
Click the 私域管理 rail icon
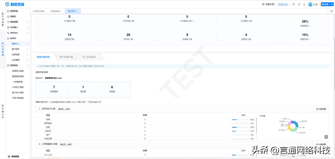2,44
